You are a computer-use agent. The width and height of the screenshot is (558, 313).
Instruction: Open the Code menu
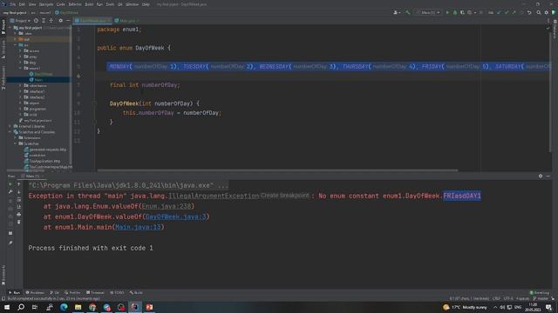tap(61, 4)
